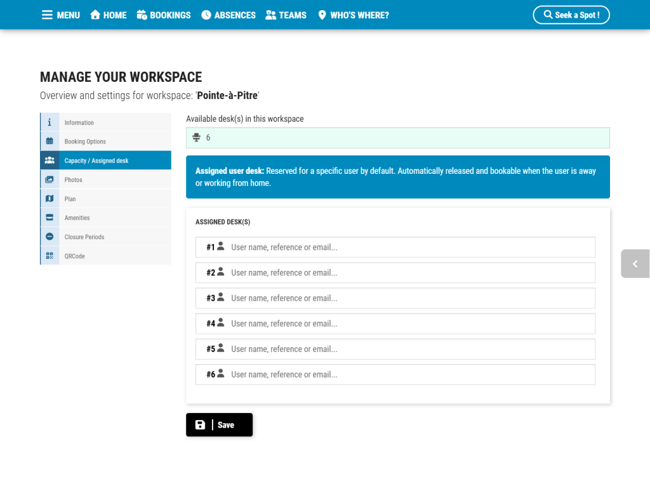Open the hamburger Menu icon
The height and width of the screenshot is (498, 650).
tap(47, 15)
